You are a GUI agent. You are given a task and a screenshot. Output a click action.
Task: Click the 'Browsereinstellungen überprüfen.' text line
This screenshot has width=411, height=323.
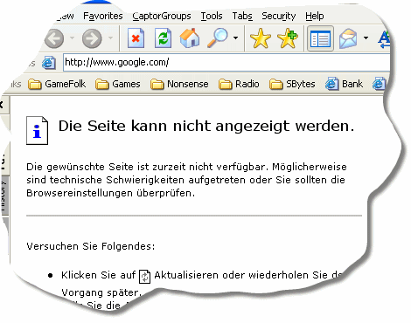pos(110,193)
